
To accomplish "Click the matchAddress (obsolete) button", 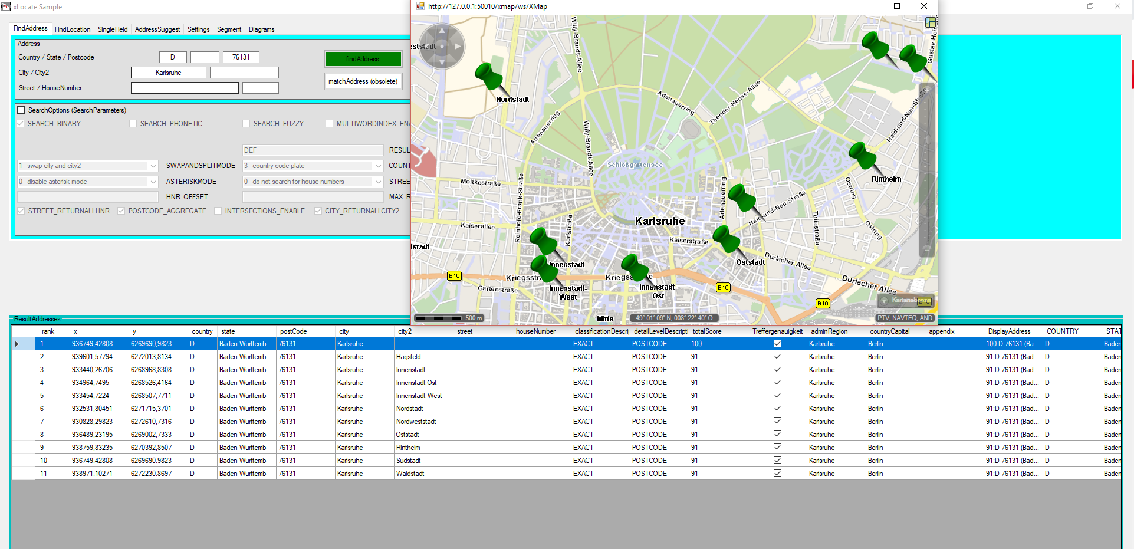I will [x=363, y=81].
